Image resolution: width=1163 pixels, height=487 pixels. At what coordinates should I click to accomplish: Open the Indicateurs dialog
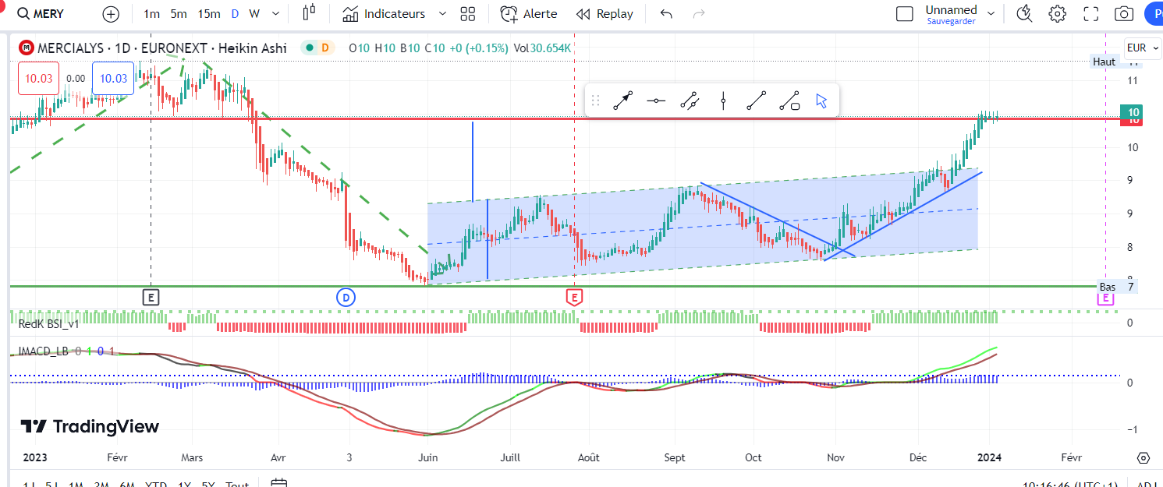tap(385, 14)
